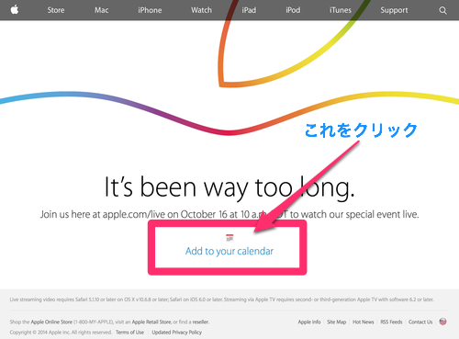
Task: Click the Copyright 2014 Apple Inc. text
Action: pyautogui.click(x=61, y=333)
